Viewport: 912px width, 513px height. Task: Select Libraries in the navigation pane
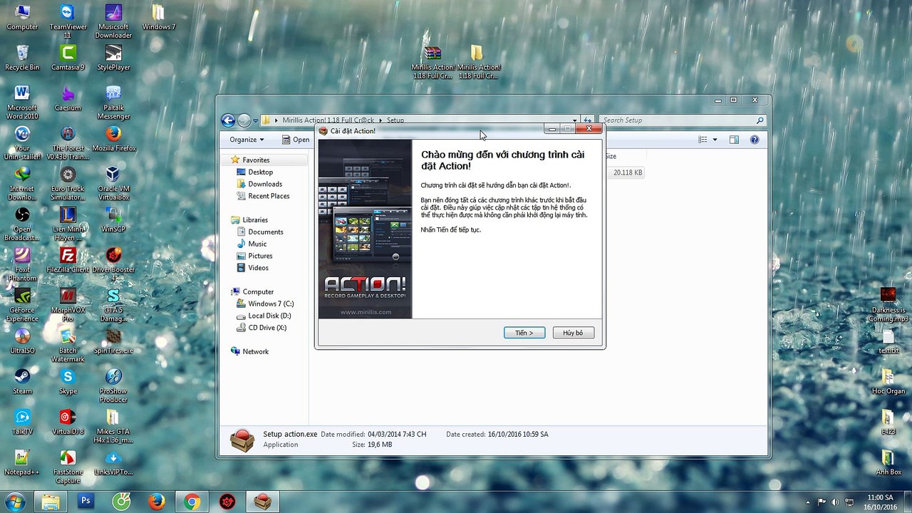coord(255,220)
